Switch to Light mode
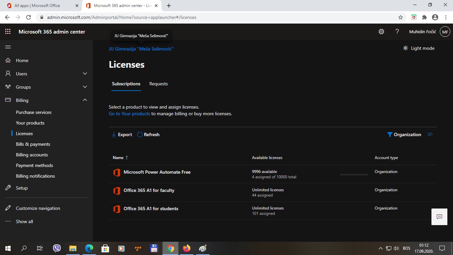453x255 pixels. (x=419, y=48)
